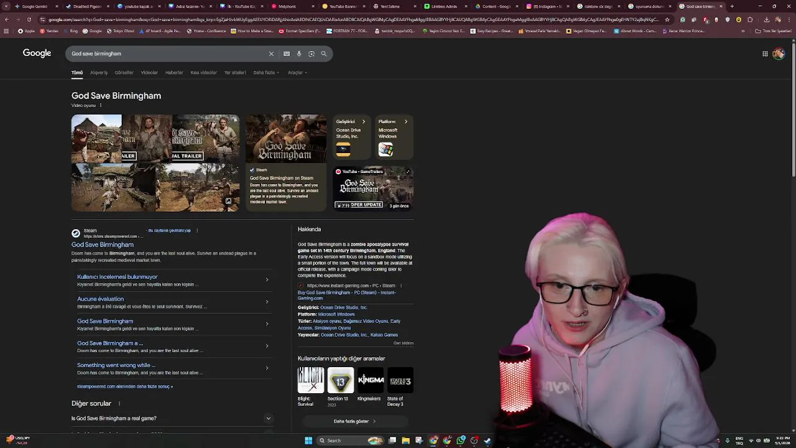Click the Section 13 game thumbnail
796x448 pixels.
tap(341, 380)
